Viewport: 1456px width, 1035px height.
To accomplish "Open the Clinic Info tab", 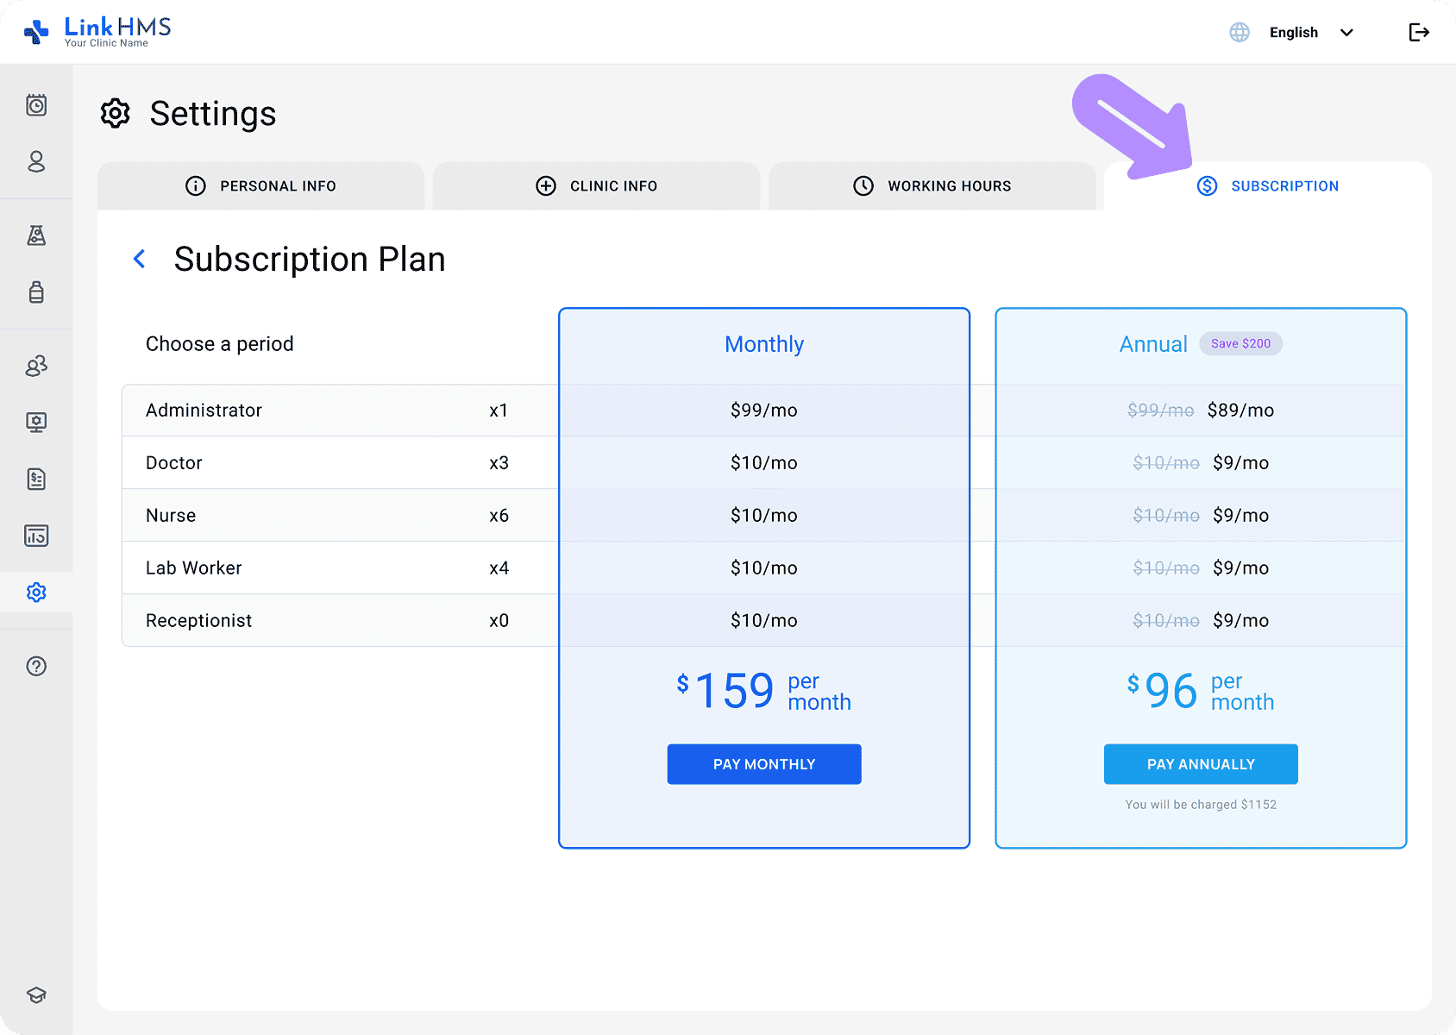I will click(596, 185).
